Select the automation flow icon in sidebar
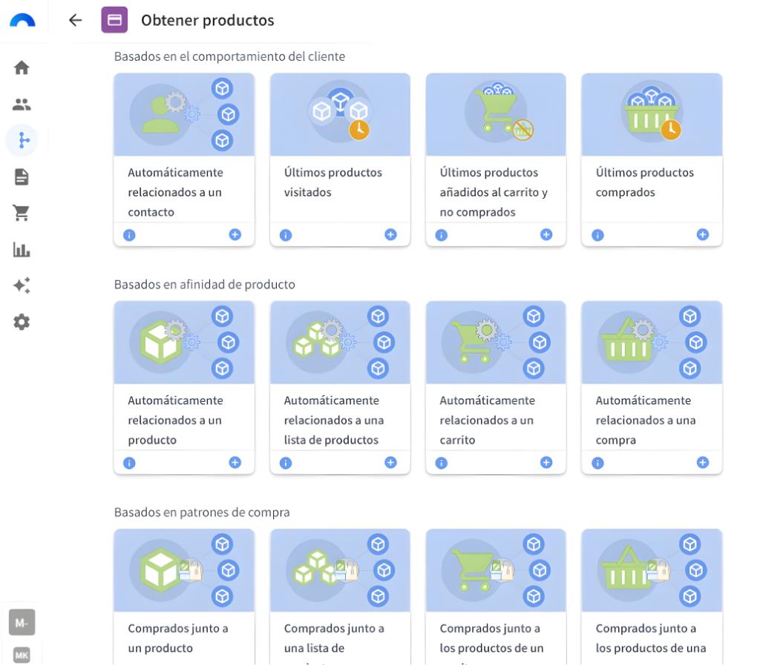This screenshot has height=665, width=760. click(x=22, y=140)
